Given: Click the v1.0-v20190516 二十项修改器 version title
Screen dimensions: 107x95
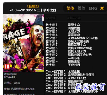Looking at the screenshot, I should 33,10.
